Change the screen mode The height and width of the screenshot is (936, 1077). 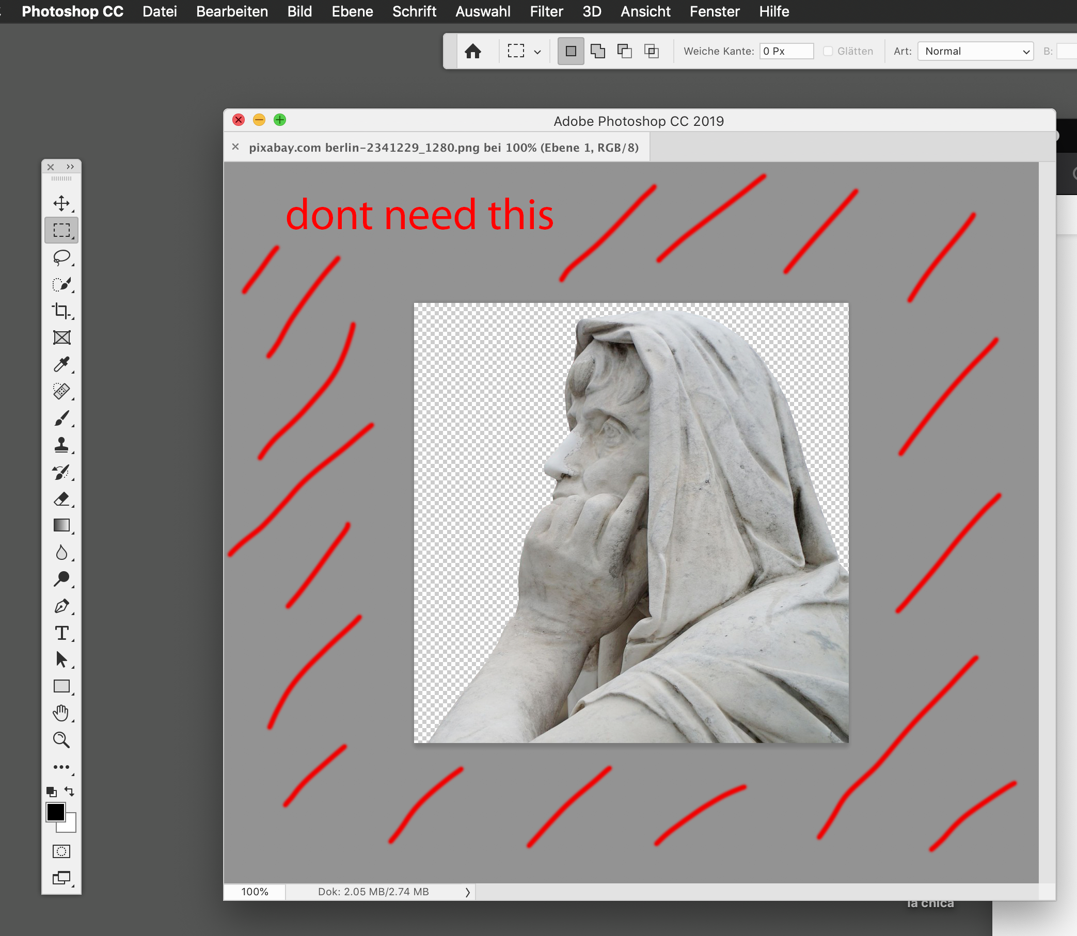61,878
